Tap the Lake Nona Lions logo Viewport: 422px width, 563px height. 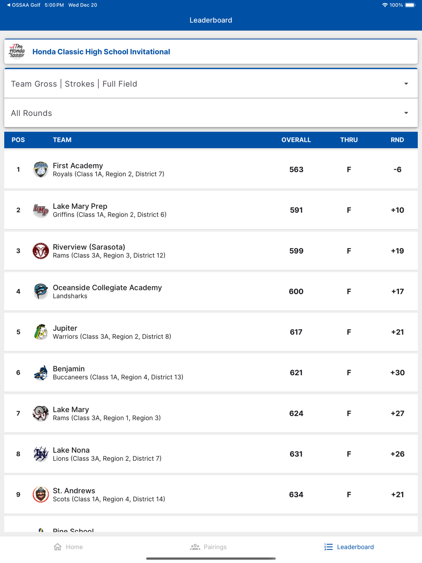point(41,454)
